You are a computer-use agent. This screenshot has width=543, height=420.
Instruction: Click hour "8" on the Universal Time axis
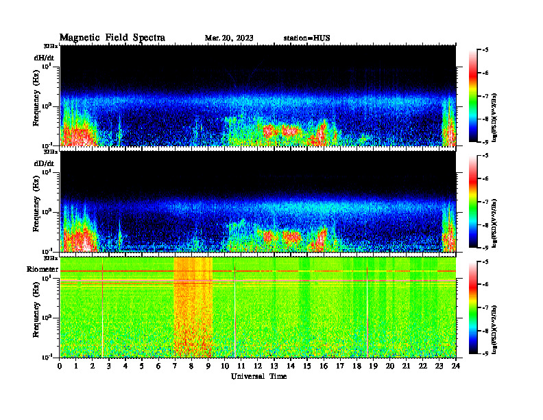[191, 366]
